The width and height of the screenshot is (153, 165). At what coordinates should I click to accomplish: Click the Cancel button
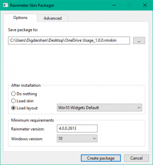click(137, 158)
